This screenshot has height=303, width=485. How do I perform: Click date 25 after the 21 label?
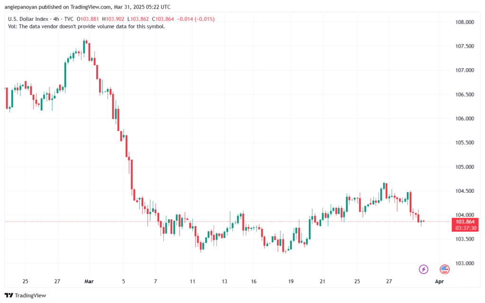pos(357,281)
